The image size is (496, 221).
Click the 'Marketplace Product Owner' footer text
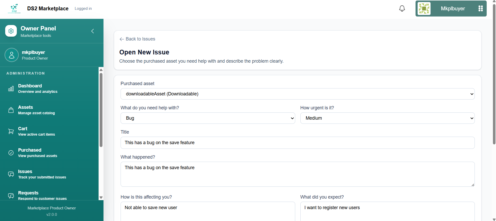pos(52,208)
